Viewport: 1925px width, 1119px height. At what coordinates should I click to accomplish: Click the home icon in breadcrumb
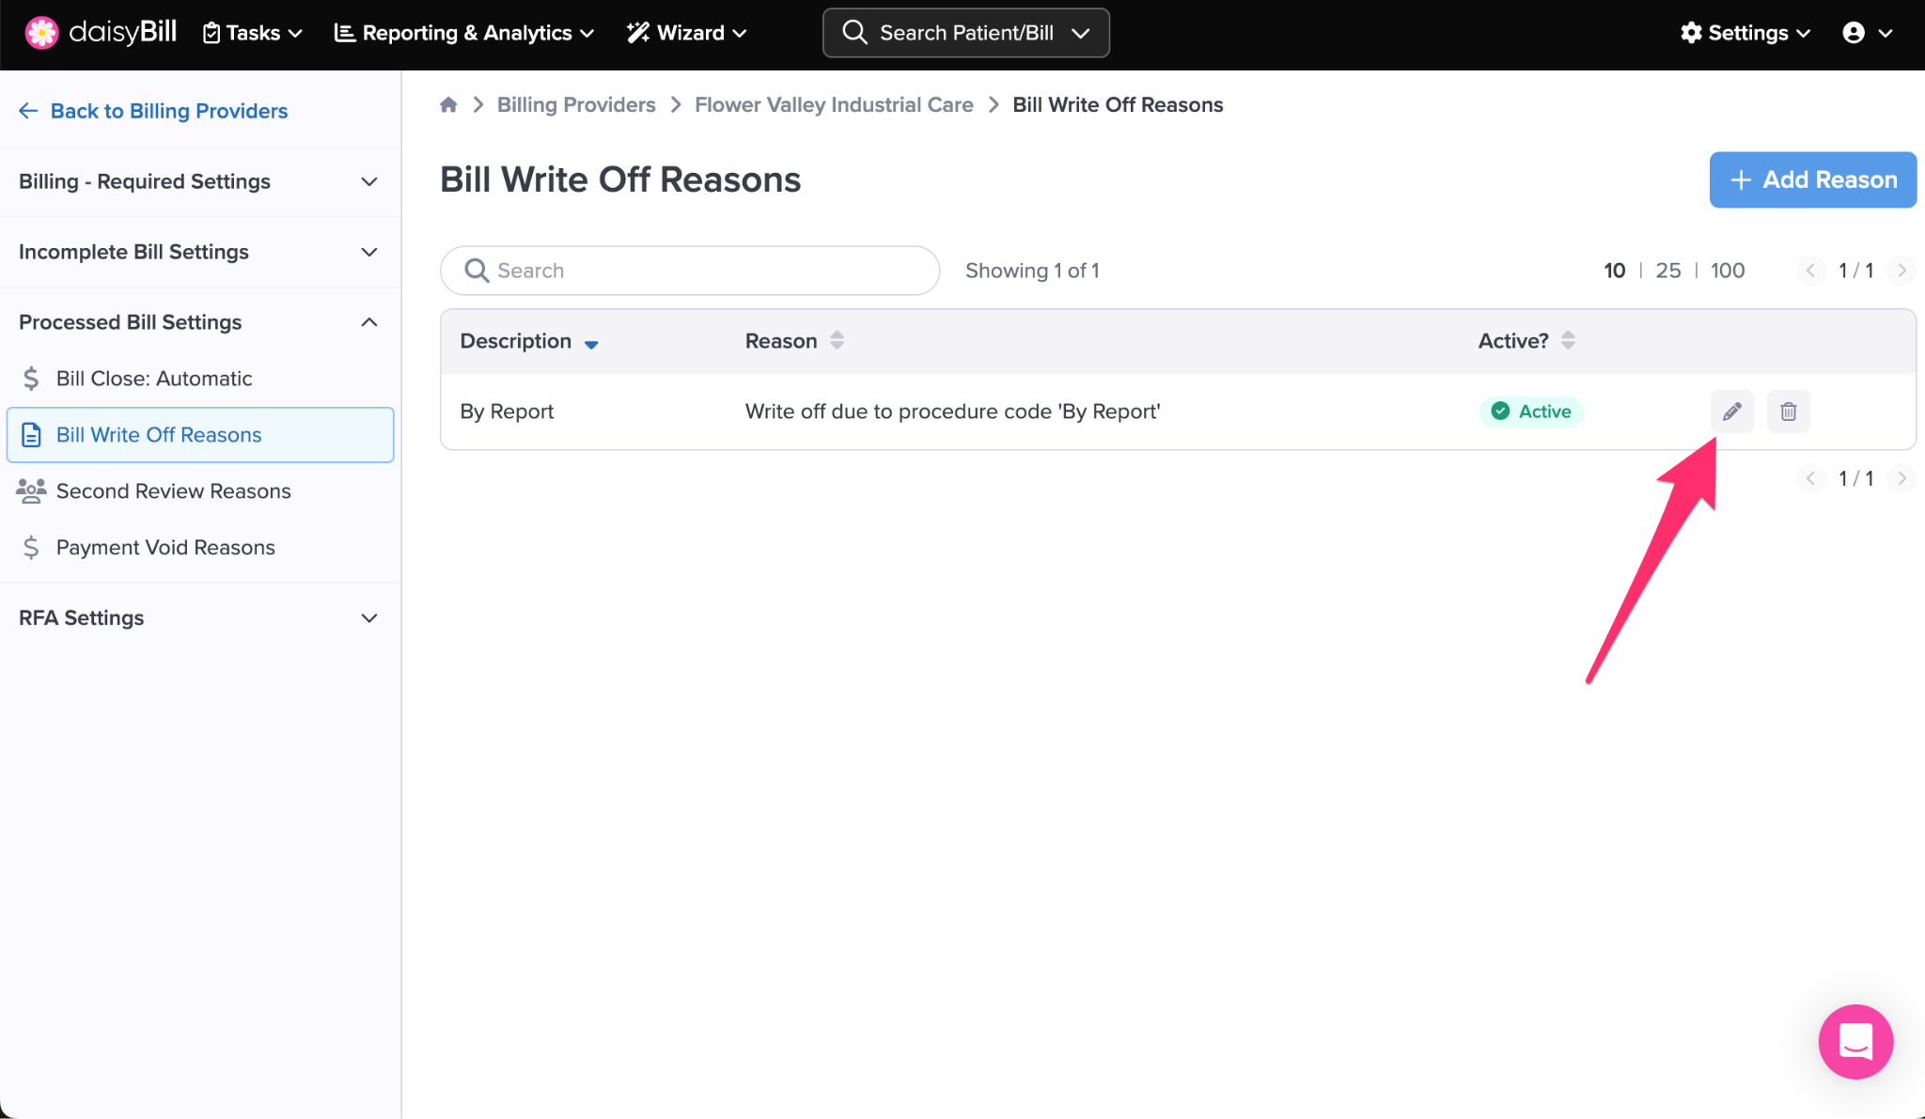pyautogui.click(x=448, y=104)
